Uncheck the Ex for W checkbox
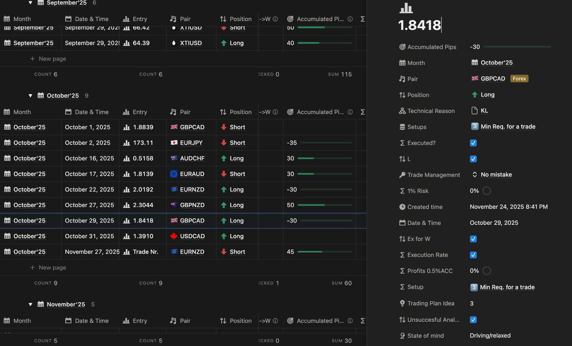The height and width of the screenshot is (346, 572). point(473,239)
